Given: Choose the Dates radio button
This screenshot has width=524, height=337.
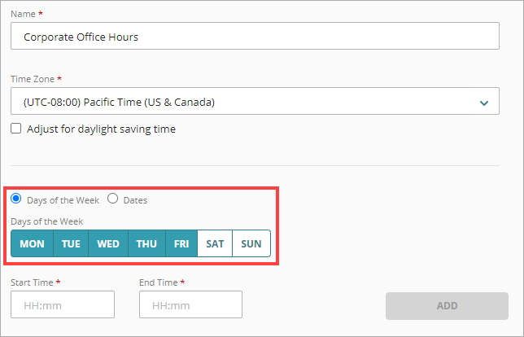Looking at the screenshot, I should [113, 199].
